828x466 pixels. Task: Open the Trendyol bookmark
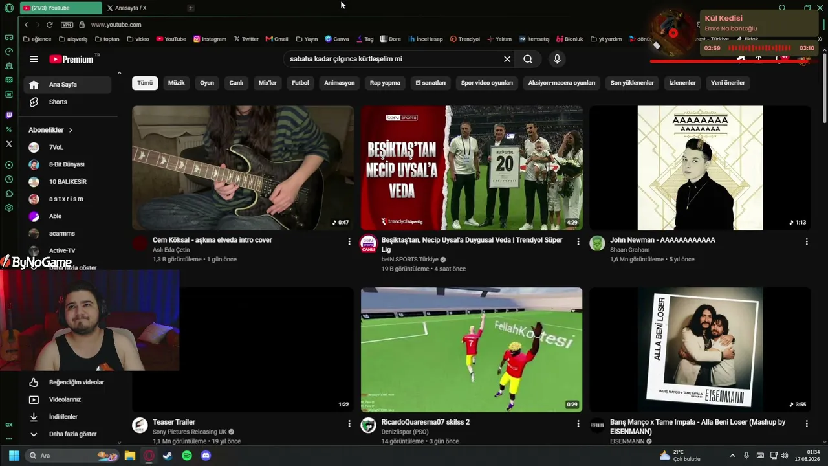tap(465, 39)
